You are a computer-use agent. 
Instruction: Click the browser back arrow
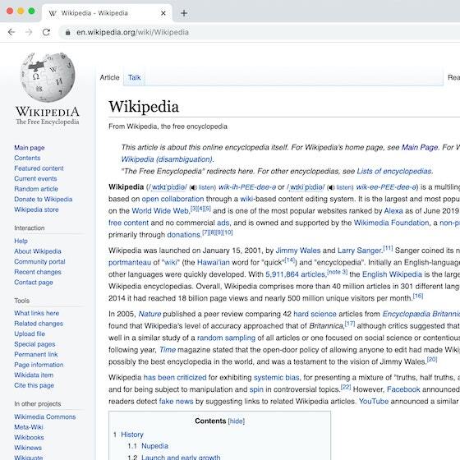[11, 32]
